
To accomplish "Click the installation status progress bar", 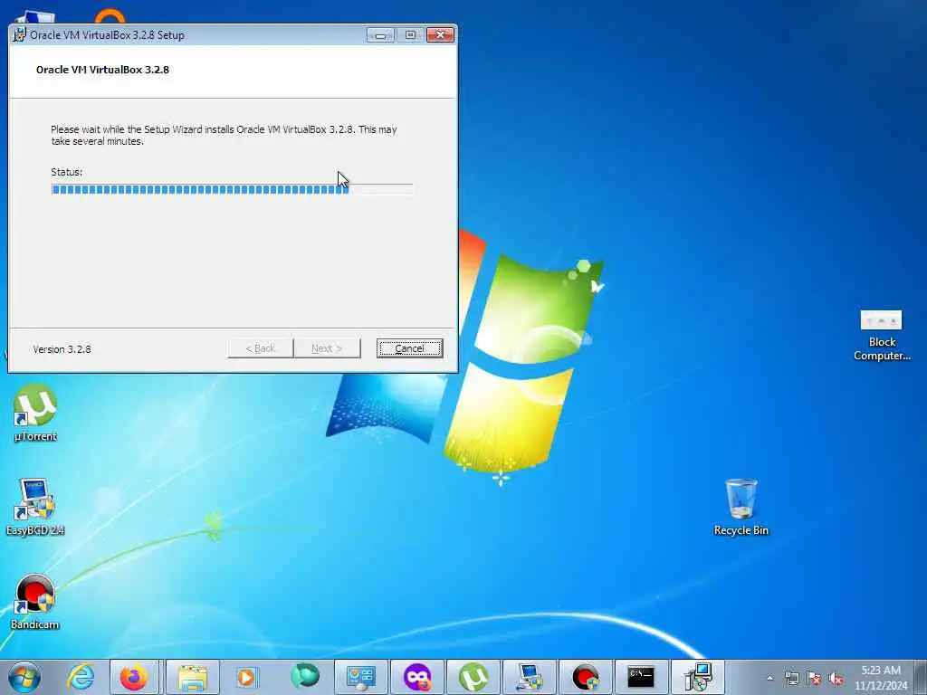I will pyautogui.click(x=233, y=189).
